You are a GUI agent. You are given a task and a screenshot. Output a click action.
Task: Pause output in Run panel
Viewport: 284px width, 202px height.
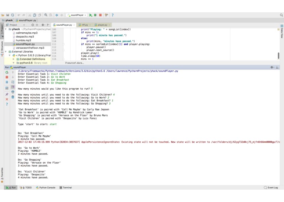coord(7,82)
